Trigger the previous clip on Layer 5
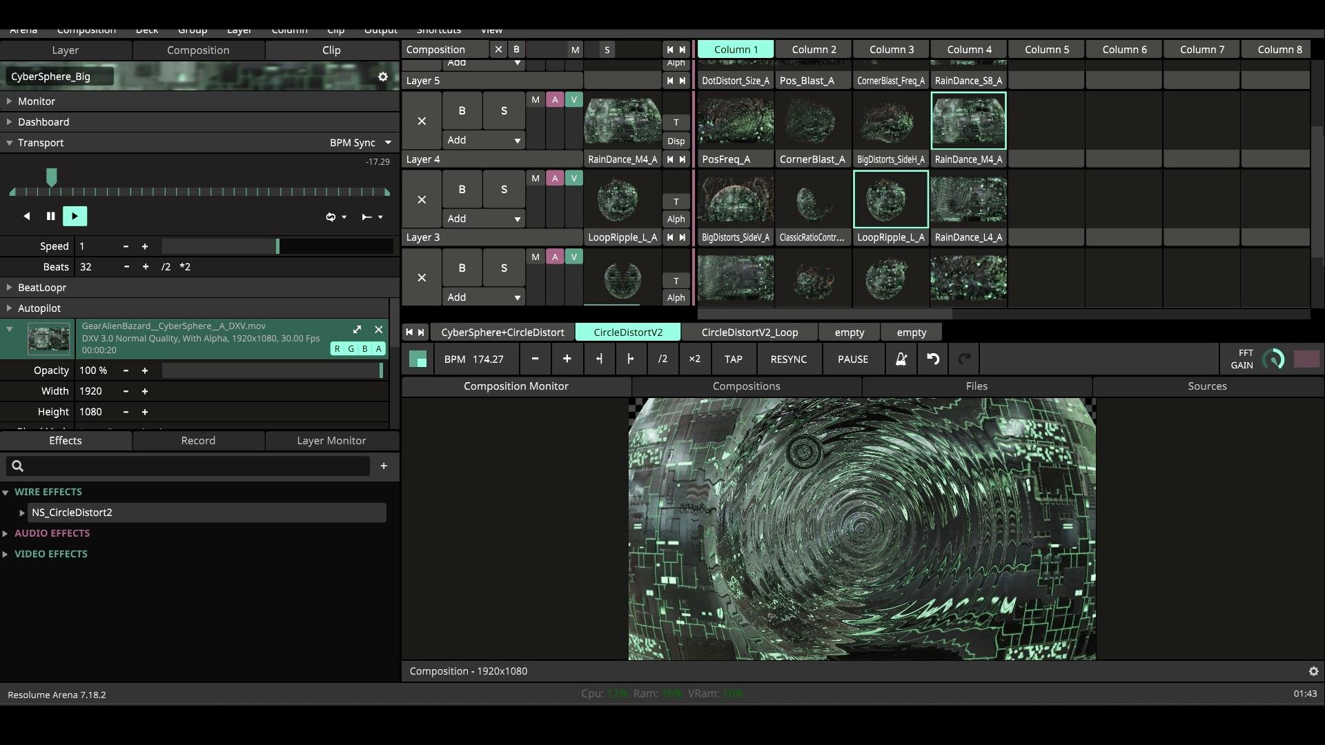 pos(669,81)
